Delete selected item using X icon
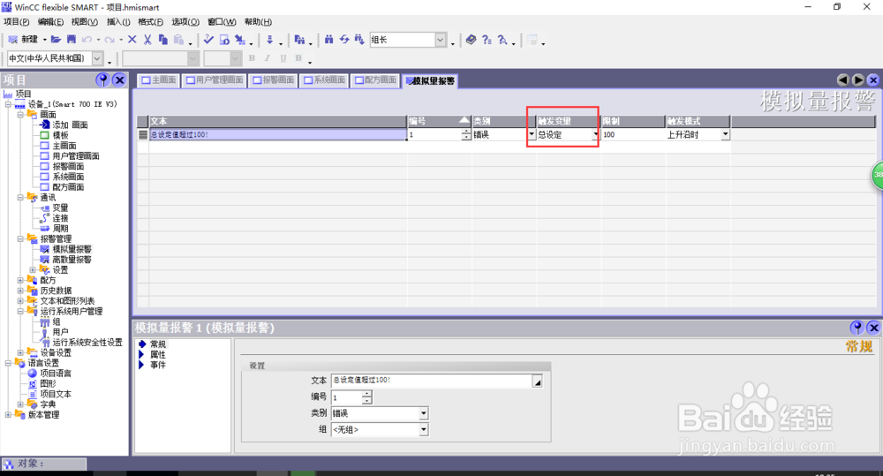This screenshot has height=476, width=883. pos(132,40)
